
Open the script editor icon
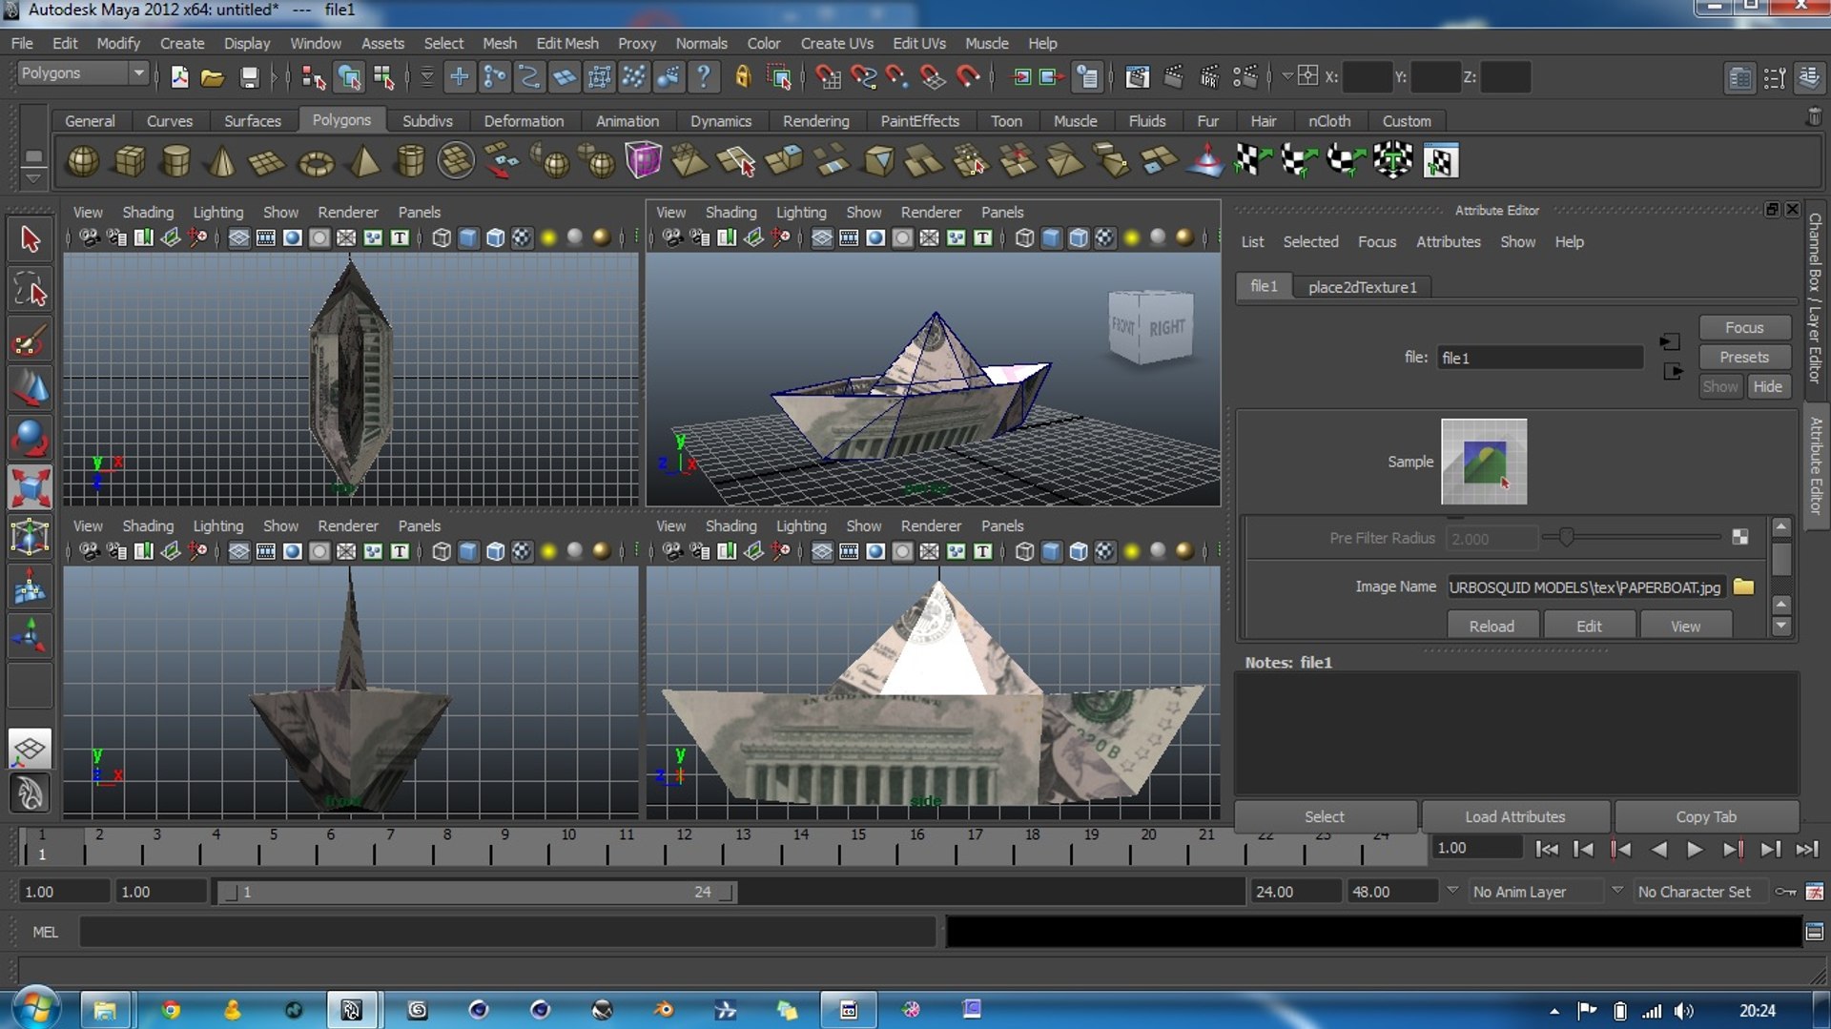click(1814, 932)
